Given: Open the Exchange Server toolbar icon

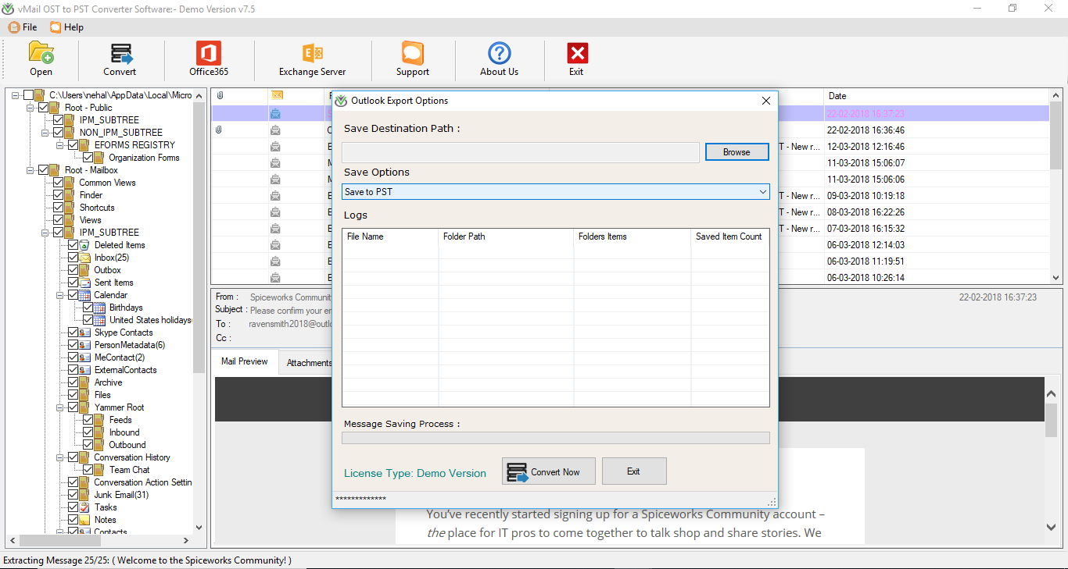Looking at the screenshot, I should [x=313, y=53].
